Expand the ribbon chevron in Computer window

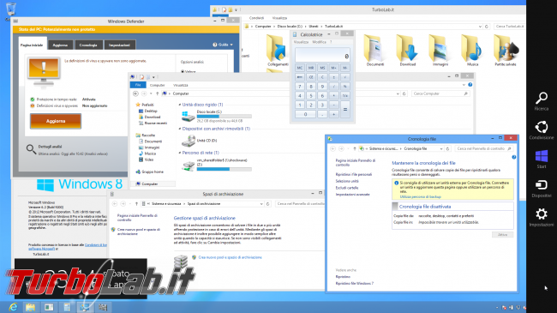[x=464, y=85]
